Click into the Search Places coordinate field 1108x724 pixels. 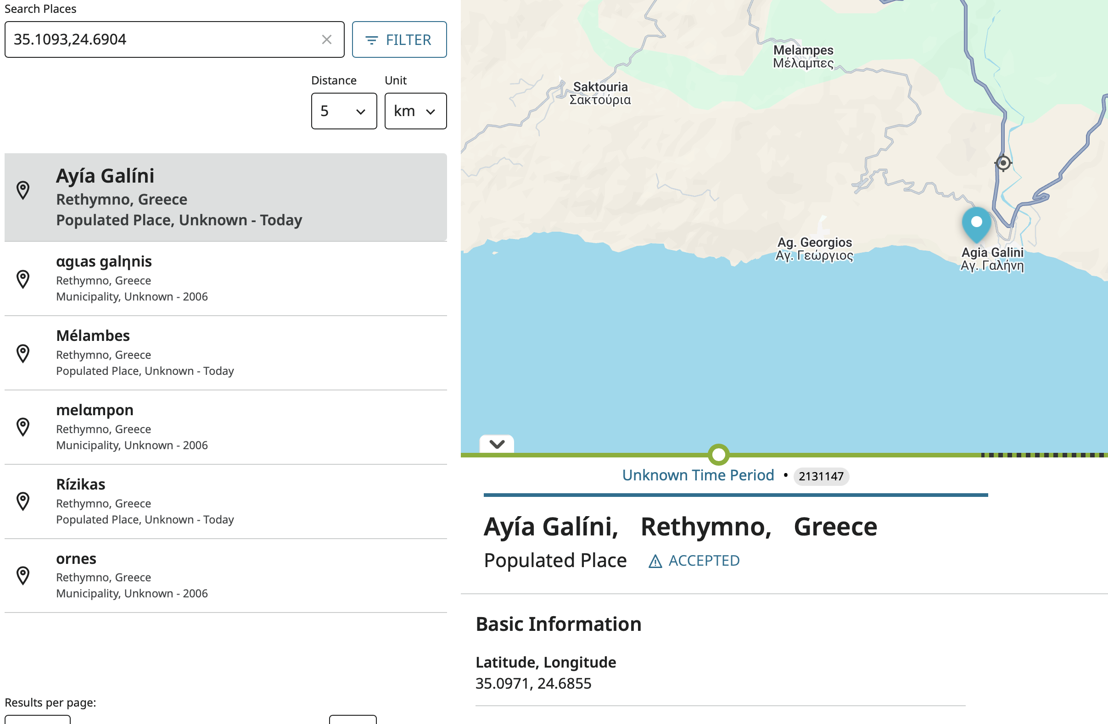163,39
